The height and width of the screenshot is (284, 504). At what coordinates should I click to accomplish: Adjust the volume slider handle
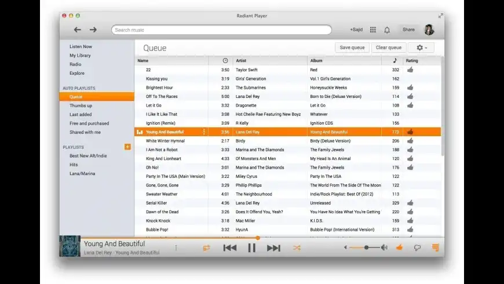pyautogui.click(x=366, y=247)
